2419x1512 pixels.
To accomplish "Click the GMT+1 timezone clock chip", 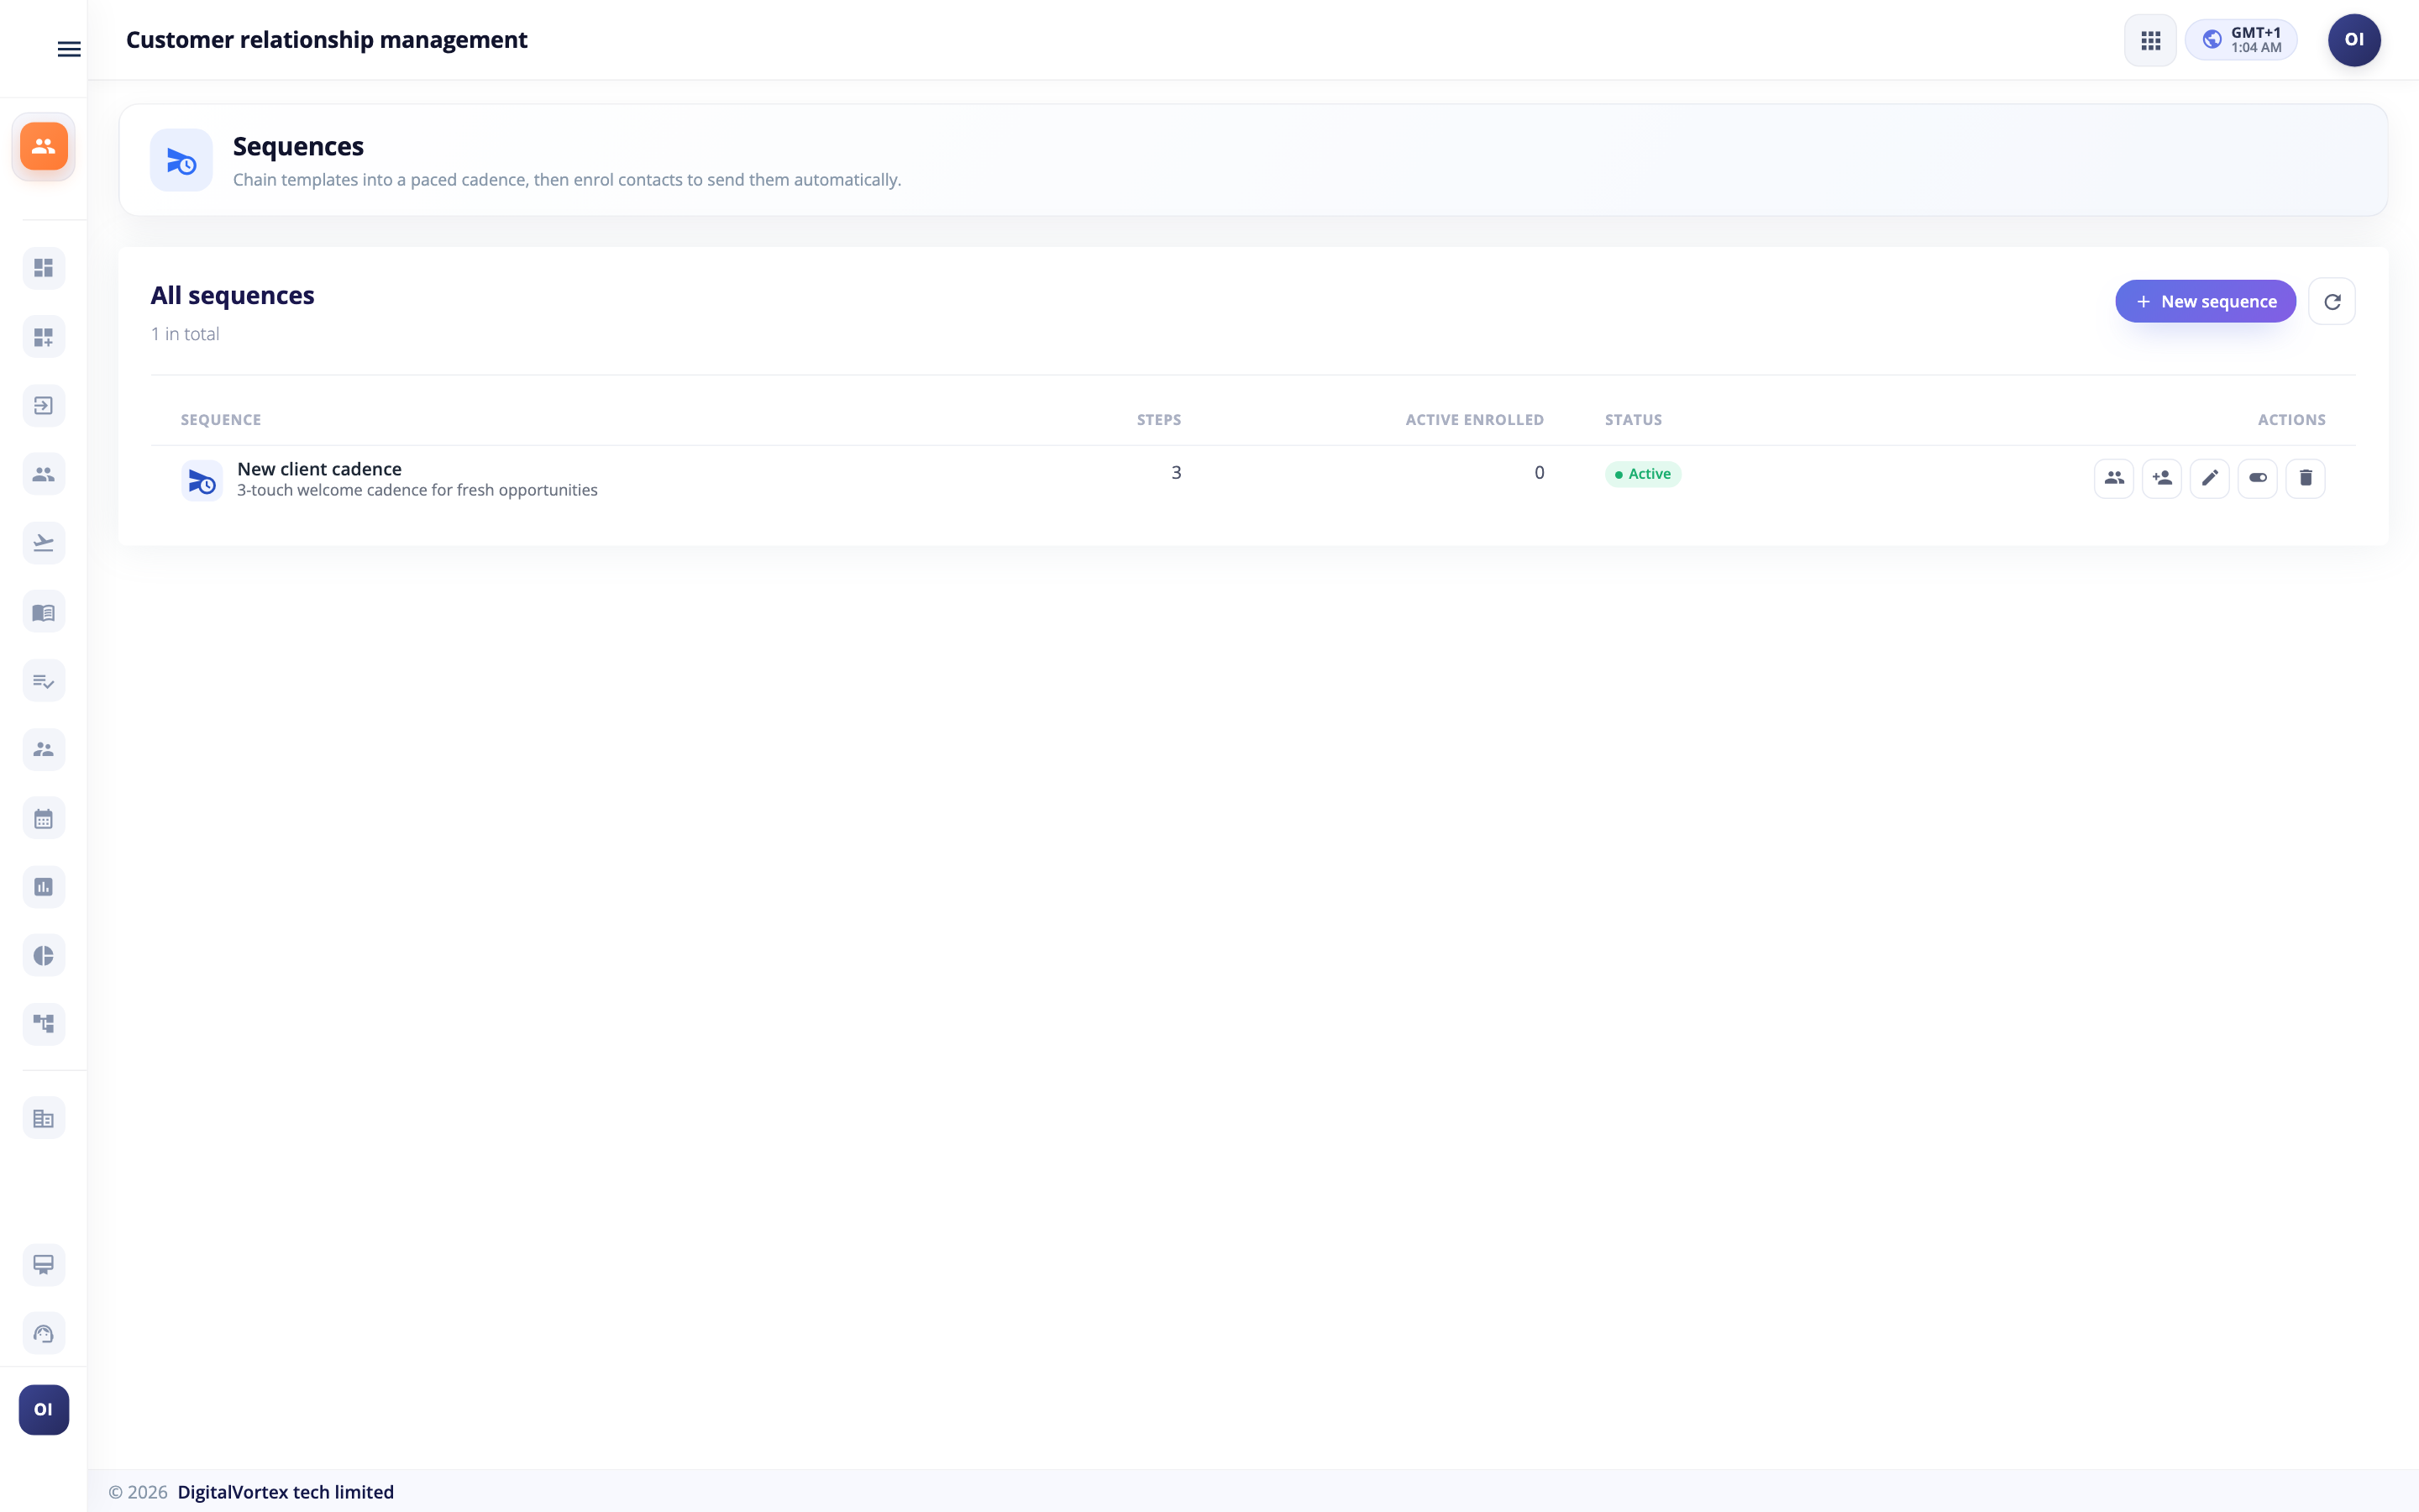I will tap(2241, 40).
